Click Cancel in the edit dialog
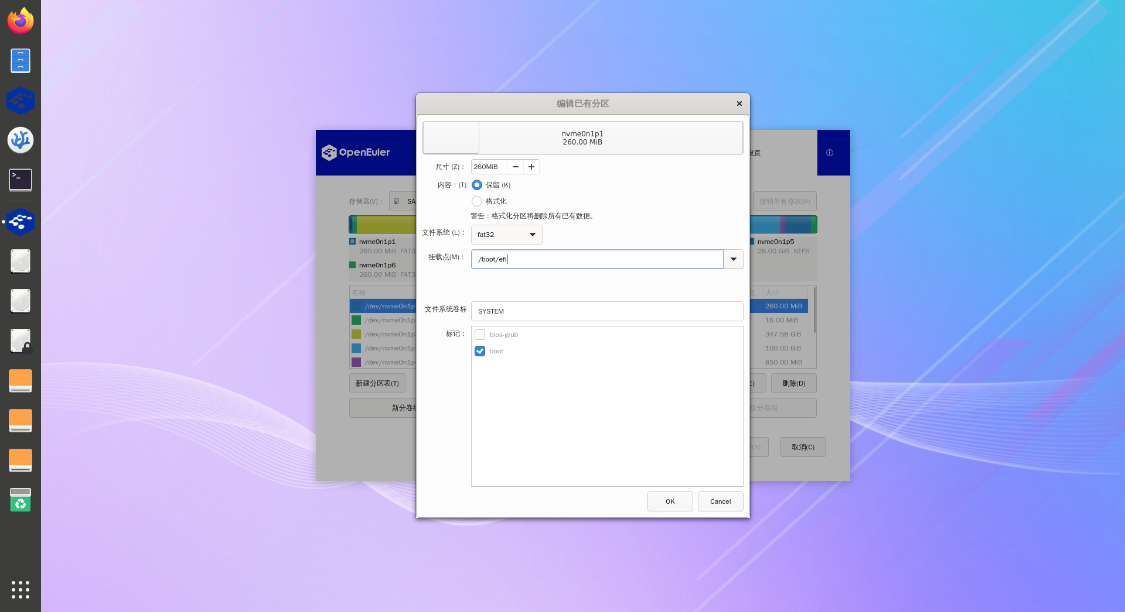This screenshot has width=1125, height=612. pos(720,501)
